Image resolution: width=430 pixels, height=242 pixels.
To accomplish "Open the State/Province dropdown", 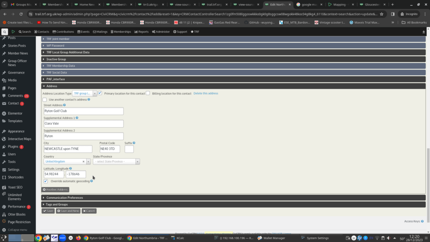I will coord(116,161).
